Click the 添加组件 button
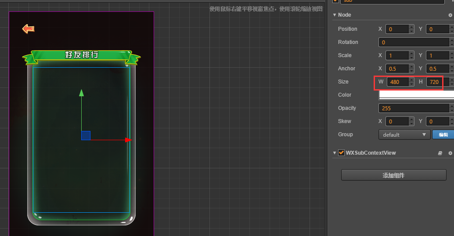The height and width of the screenshot is (236, 454). (394, 175)
